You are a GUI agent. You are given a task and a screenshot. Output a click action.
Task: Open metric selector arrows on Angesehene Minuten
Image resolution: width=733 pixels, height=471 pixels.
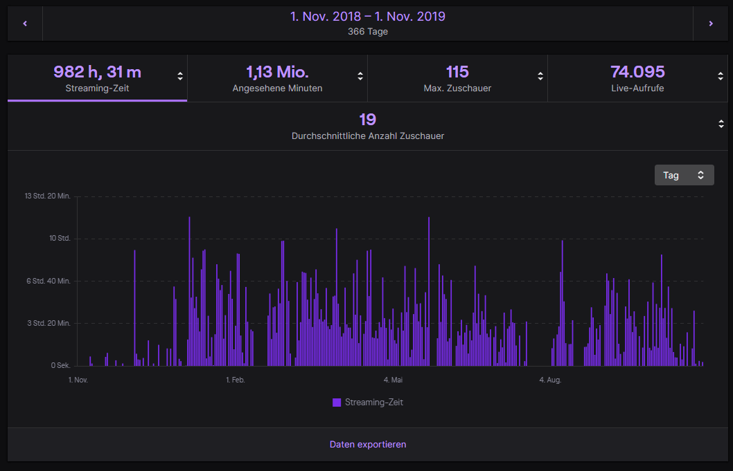tap(360, 77)
